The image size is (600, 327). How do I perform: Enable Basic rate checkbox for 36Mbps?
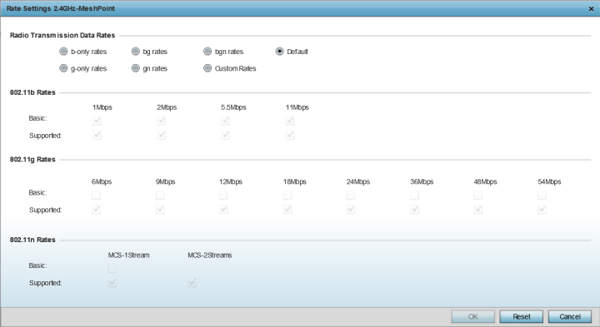[414, 196]
